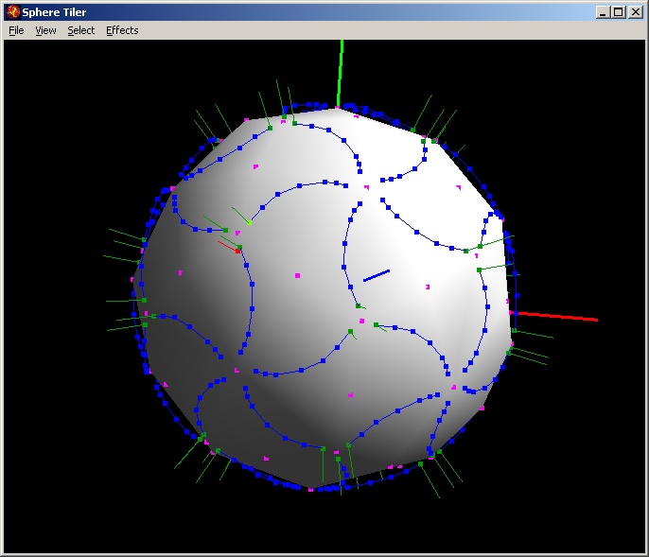Minimize the Sphere Tiler window
Screen dimensions: 649x557
click(x=604, y=12)
